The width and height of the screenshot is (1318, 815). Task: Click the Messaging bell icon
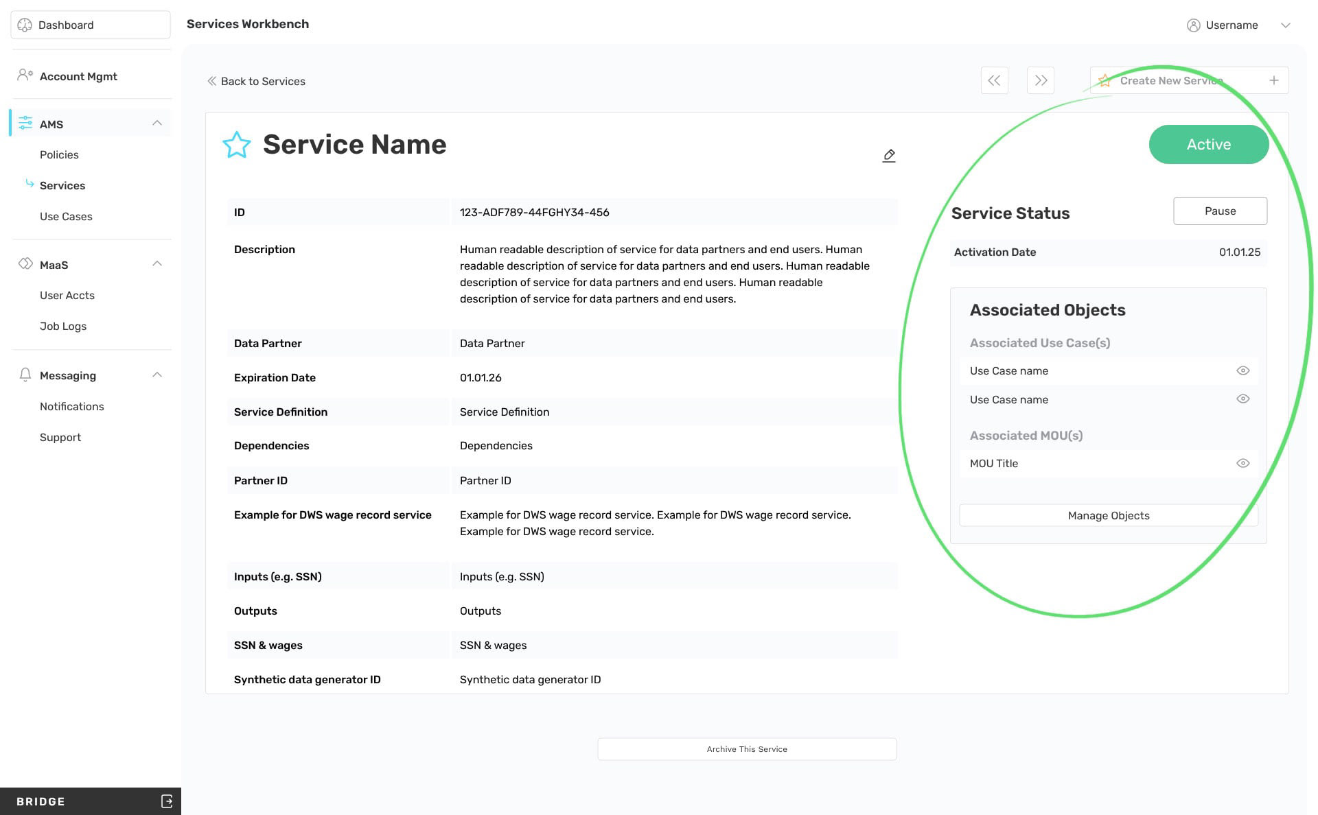point(25,375)
